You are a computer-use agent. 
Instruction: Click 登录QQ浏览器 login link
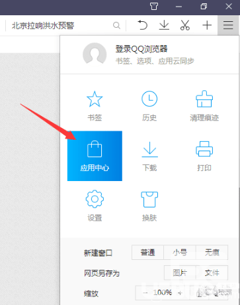(x=141, y=49)
